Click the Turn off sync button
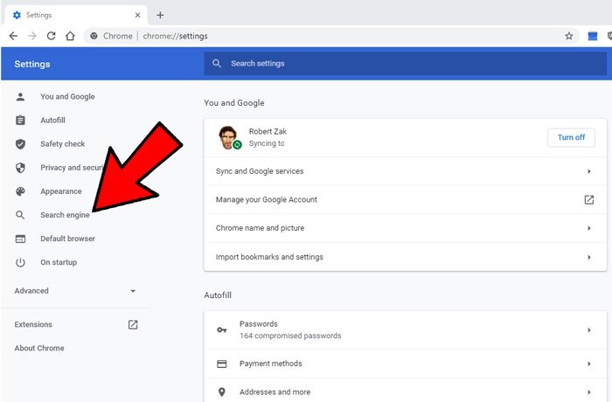612x402 pixels. (571, 137)
